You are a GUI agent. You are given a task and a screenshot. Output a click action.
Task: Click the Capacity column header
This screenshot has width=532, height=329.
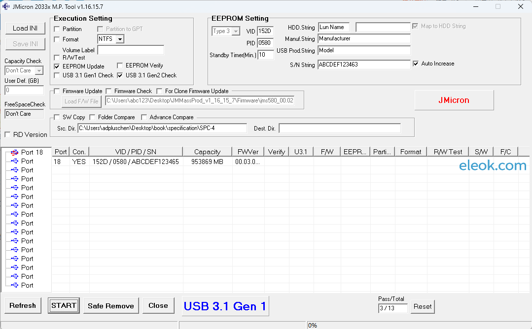point(207,152)
